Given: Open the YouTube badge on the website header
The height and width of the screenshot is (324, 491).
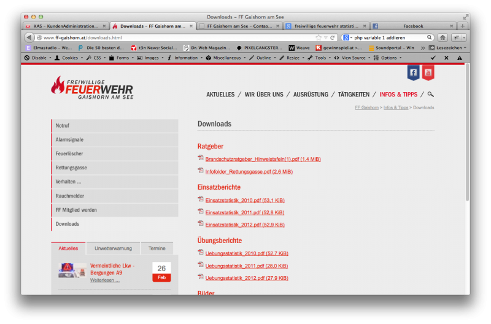Looking at the screenshot, I should pos(428,72).
